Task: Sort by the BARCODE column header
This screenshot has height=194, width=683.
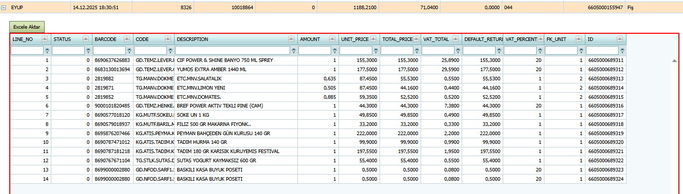Action: point(105,39)
